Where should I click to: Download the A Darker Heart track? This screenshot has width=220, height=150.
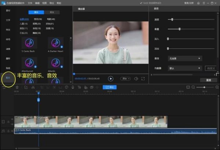click(61, 47)
